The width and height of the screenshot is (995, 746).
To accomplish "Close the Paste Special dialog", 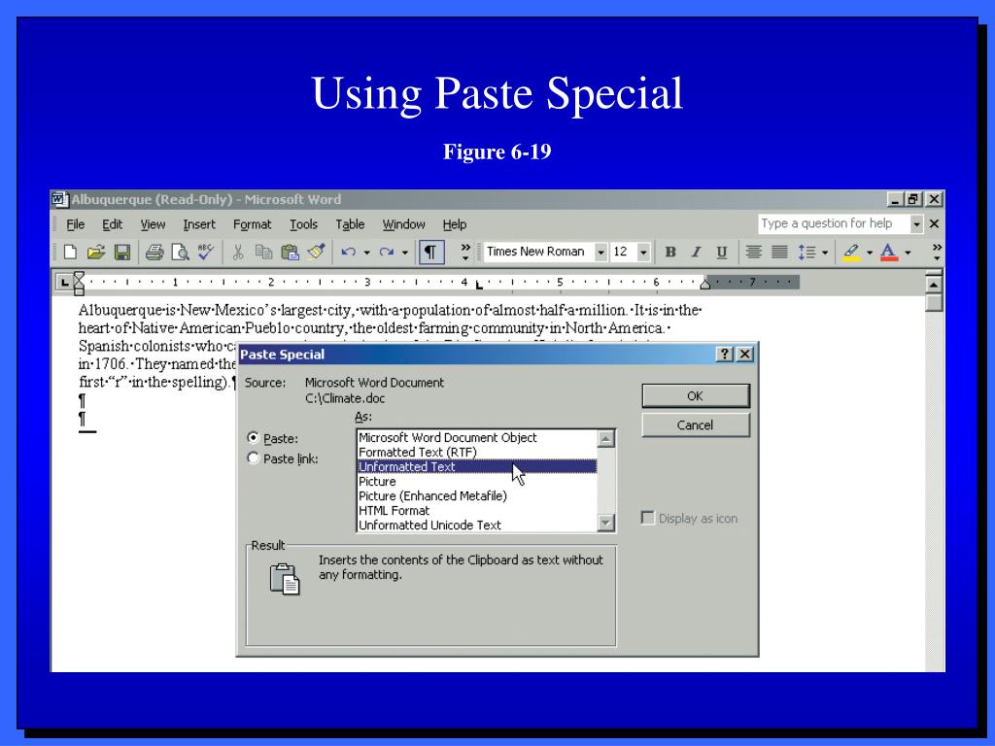I will tap(745, 354).
